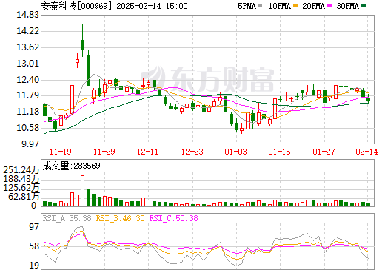
Task: Click the RSI_C:50.38 indicator label
Action: [174, 218]
